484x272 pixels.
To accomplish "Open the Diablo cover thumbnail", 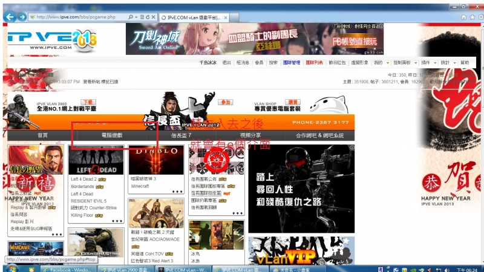I will (156, 160).
